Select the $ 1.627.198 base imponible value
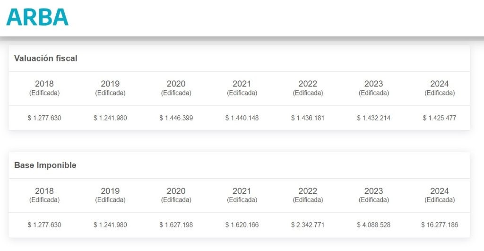The height and width of the screenshot is (251, 484). [x=176, y=225]
